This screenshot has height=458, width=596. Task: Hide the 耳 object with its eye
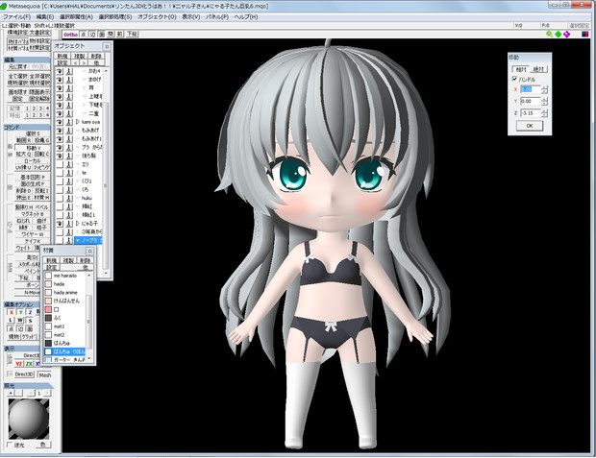tap(60, 87)
